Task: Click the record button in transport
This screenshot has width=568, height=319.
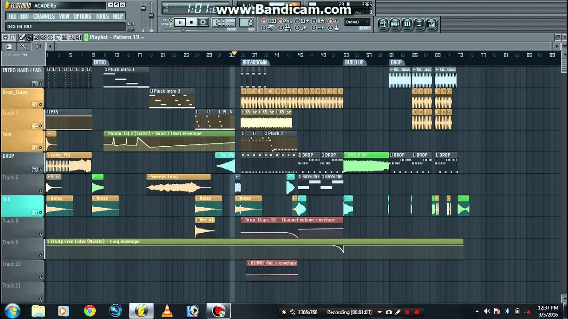Action: pos(203,22)
